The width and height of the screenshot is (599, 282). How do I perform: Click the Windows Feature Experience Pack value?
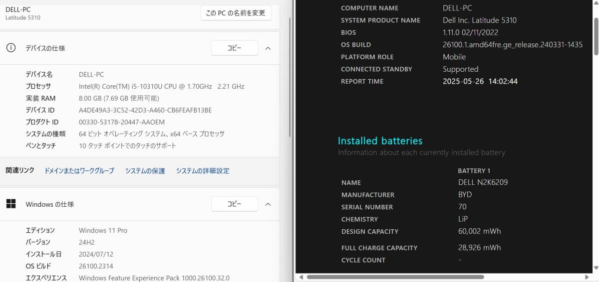[x=154, y=278]
